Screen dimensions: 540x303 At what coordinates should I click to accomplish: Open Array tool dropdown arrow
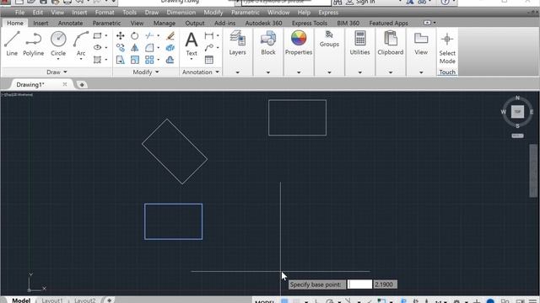159,60
